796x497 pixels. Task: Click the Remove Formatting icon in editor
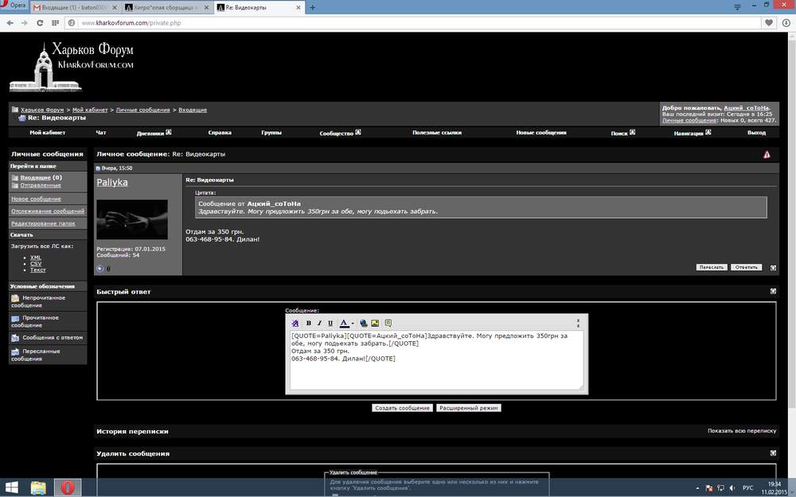click(x=295, y=323)
